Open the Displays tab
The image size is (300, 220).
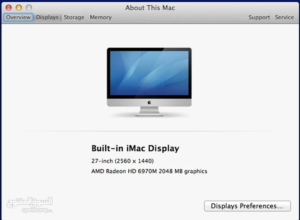[x=47, y=17]
